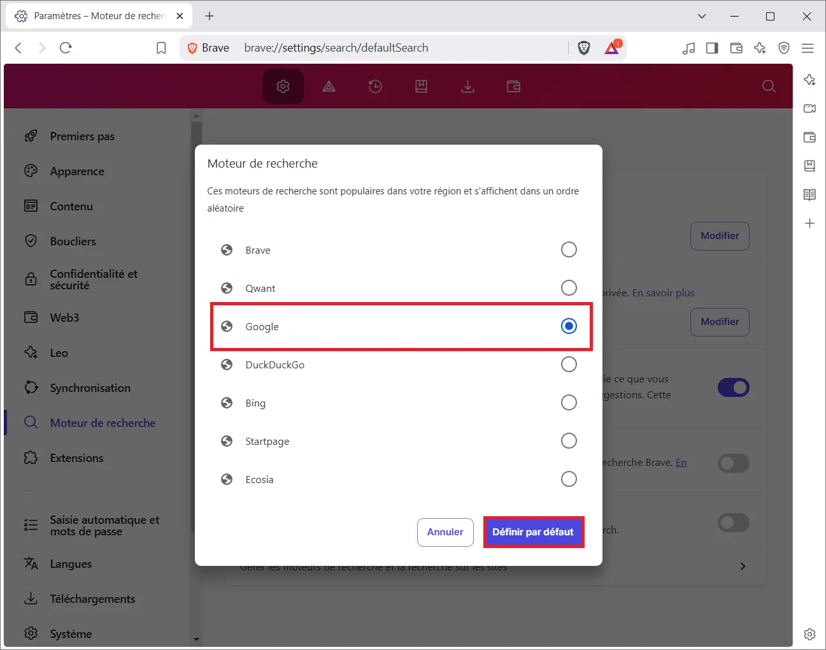Screen dimensions: 826x650
Task: Select the Qwant radio button
Action: (x=569, y=288)
